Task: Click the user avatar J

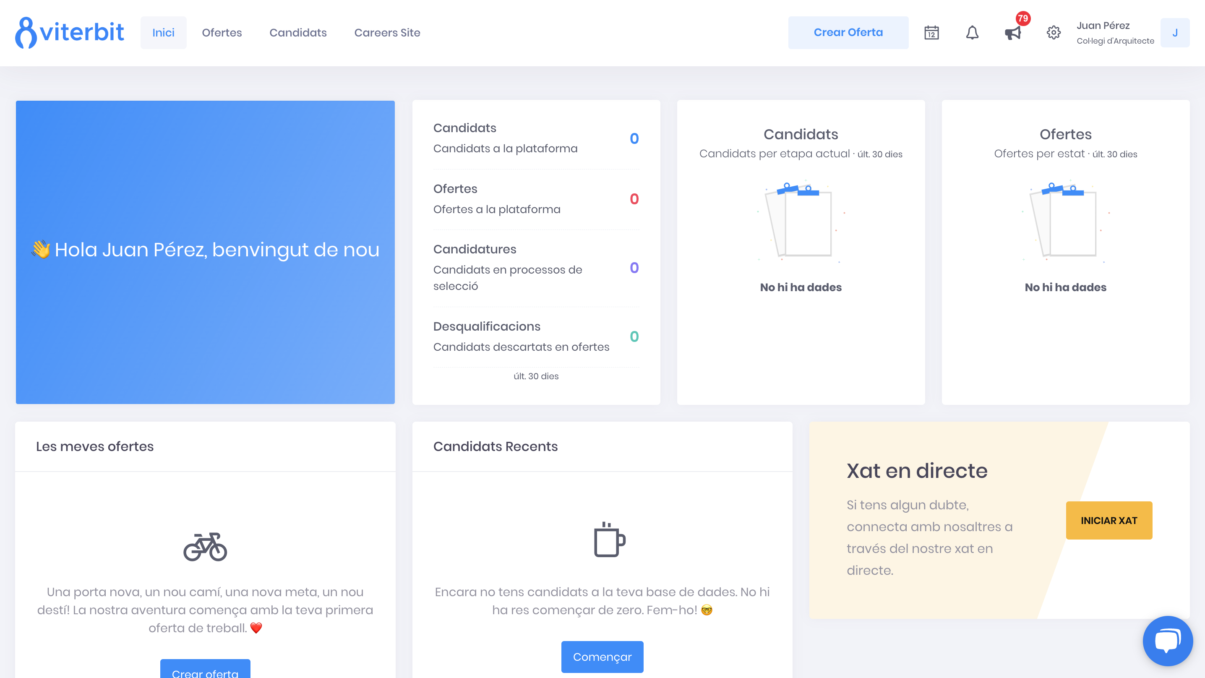Action: coord(1175,33)
